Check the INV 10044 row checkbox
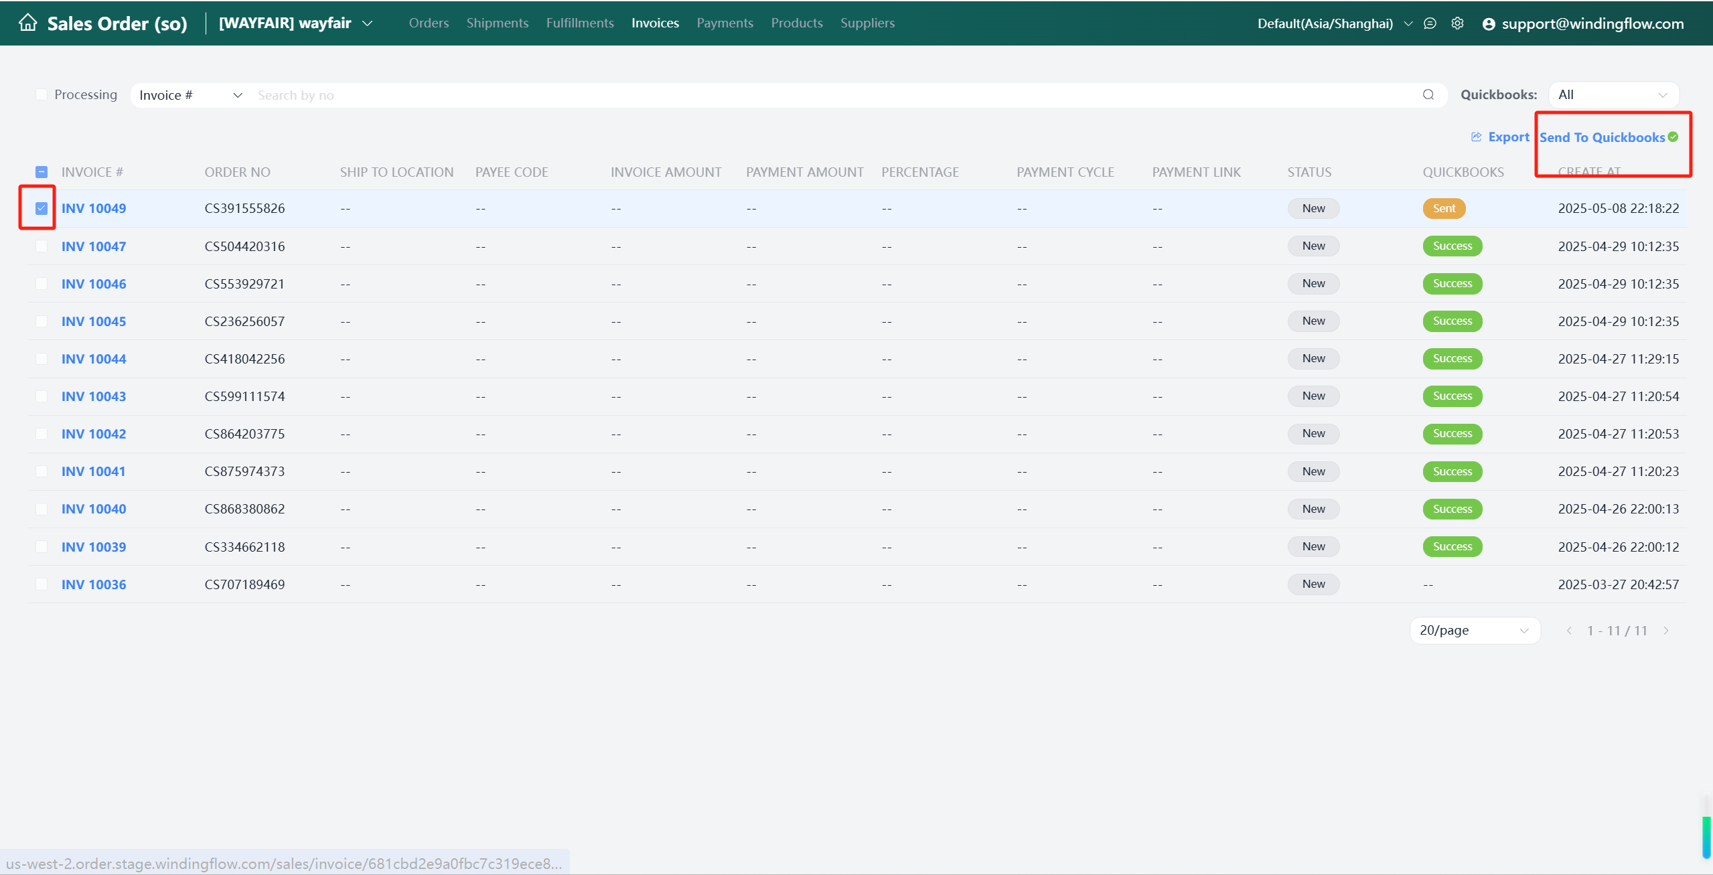Viewport: 1713px width, 875px height. coord(42,359)
